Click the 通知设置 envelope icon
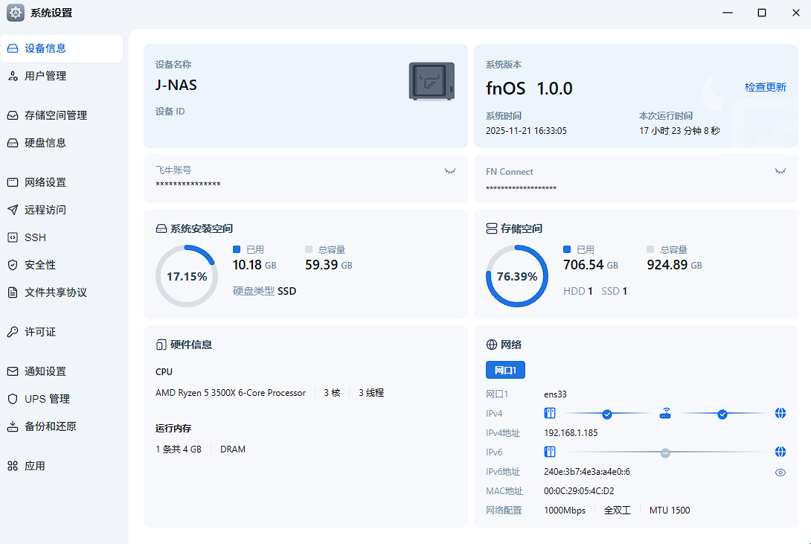811x544 pixels. 12,371
